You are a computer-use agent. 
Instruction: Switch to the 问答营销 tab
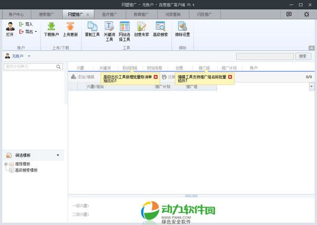173,15
